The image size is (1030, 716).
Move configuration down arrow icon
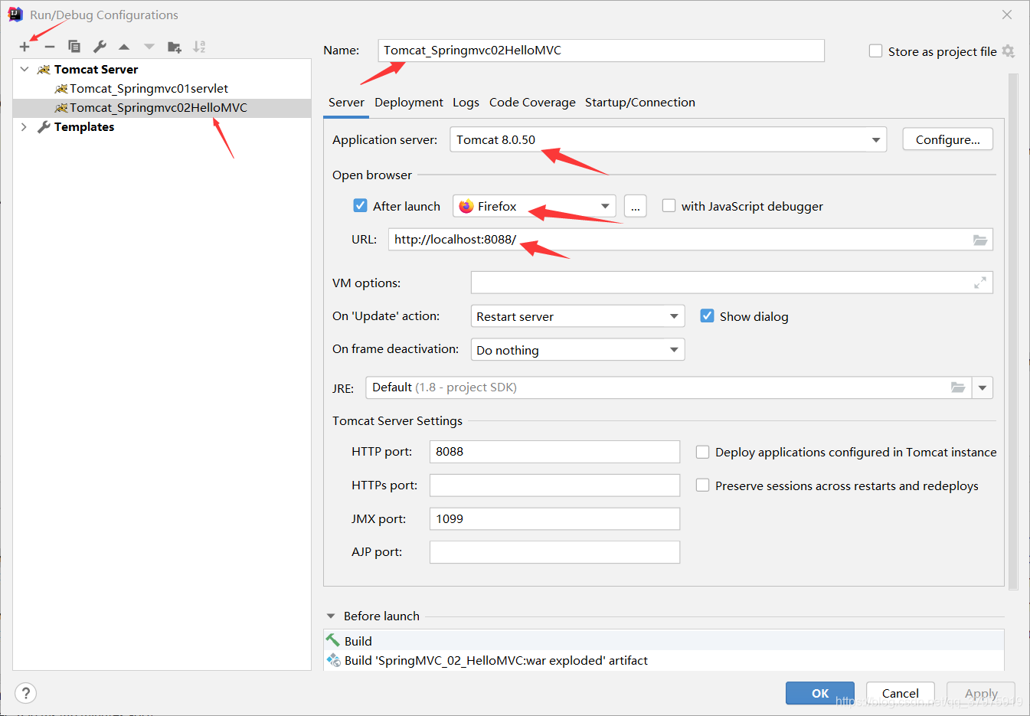(x=149, y=47)
